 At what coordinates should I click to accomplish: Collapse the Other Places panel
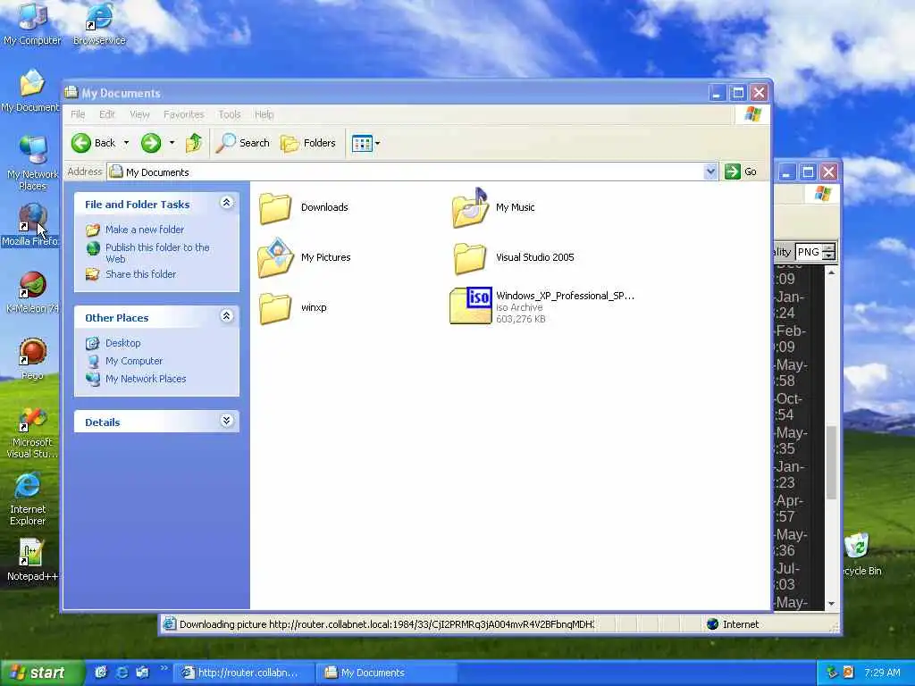click(x=226, y=315)
